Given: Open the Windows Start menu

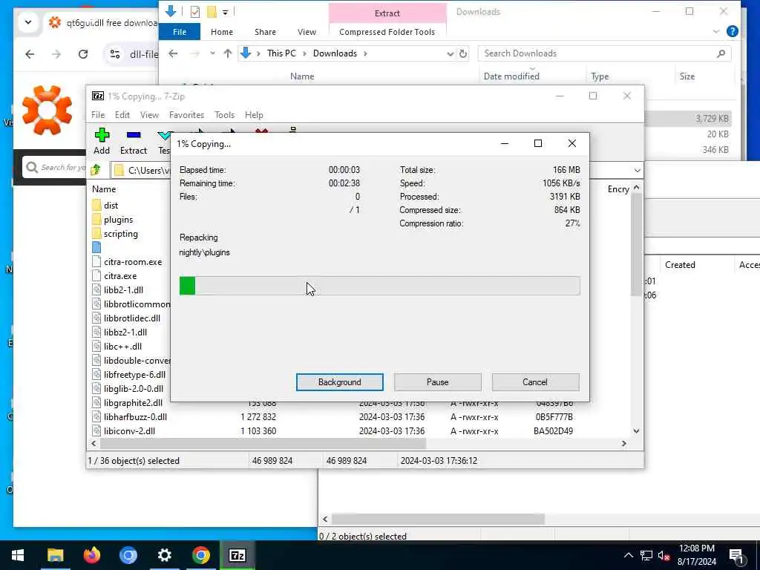Looking at the screenshot, I should (x=18, y=555).
